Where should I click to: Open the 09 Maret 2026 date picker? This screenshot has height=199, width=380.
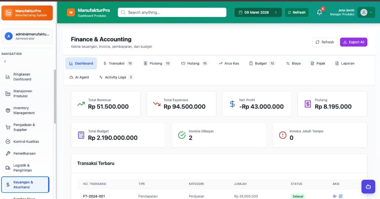pos(258,13)
